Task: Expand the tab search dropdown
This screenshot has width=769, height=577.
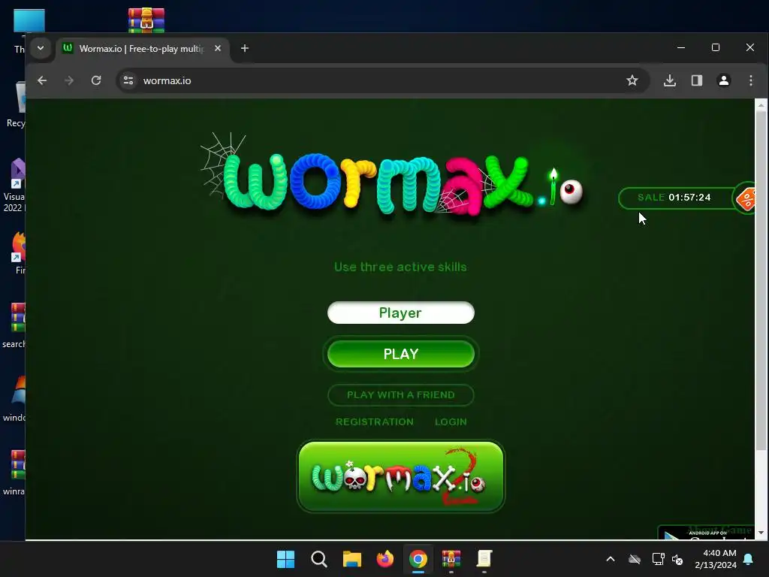Action: coord(41,48)
